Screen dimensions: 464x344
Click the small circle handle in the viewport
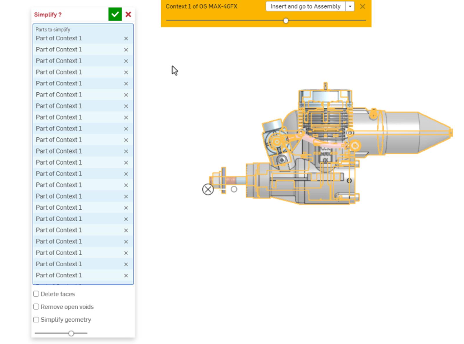[233, 190]
